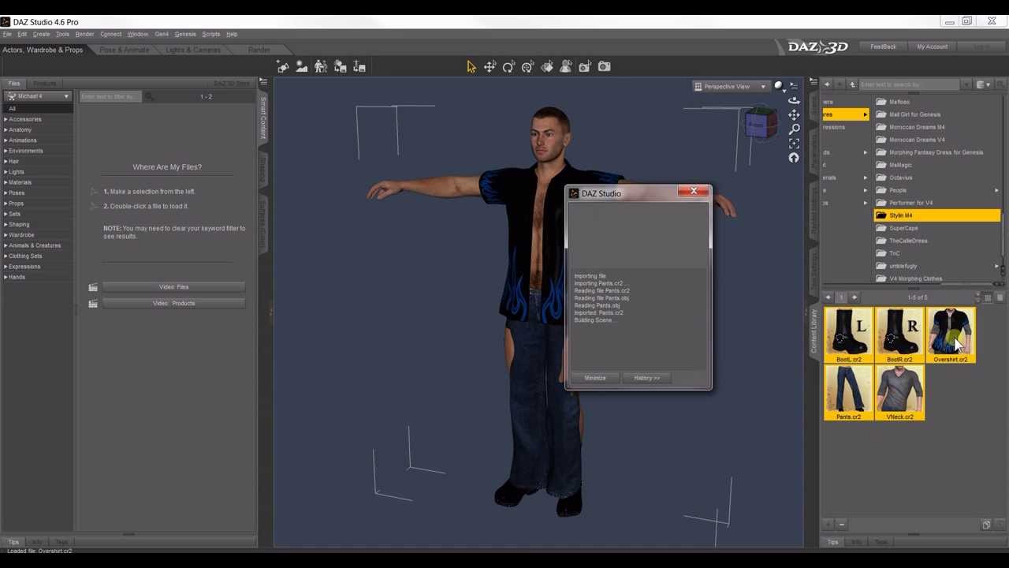Screen dimensions: 1009x568
Task: Click the next page arrow in thumbnails
Action: (x=854, y=297)
